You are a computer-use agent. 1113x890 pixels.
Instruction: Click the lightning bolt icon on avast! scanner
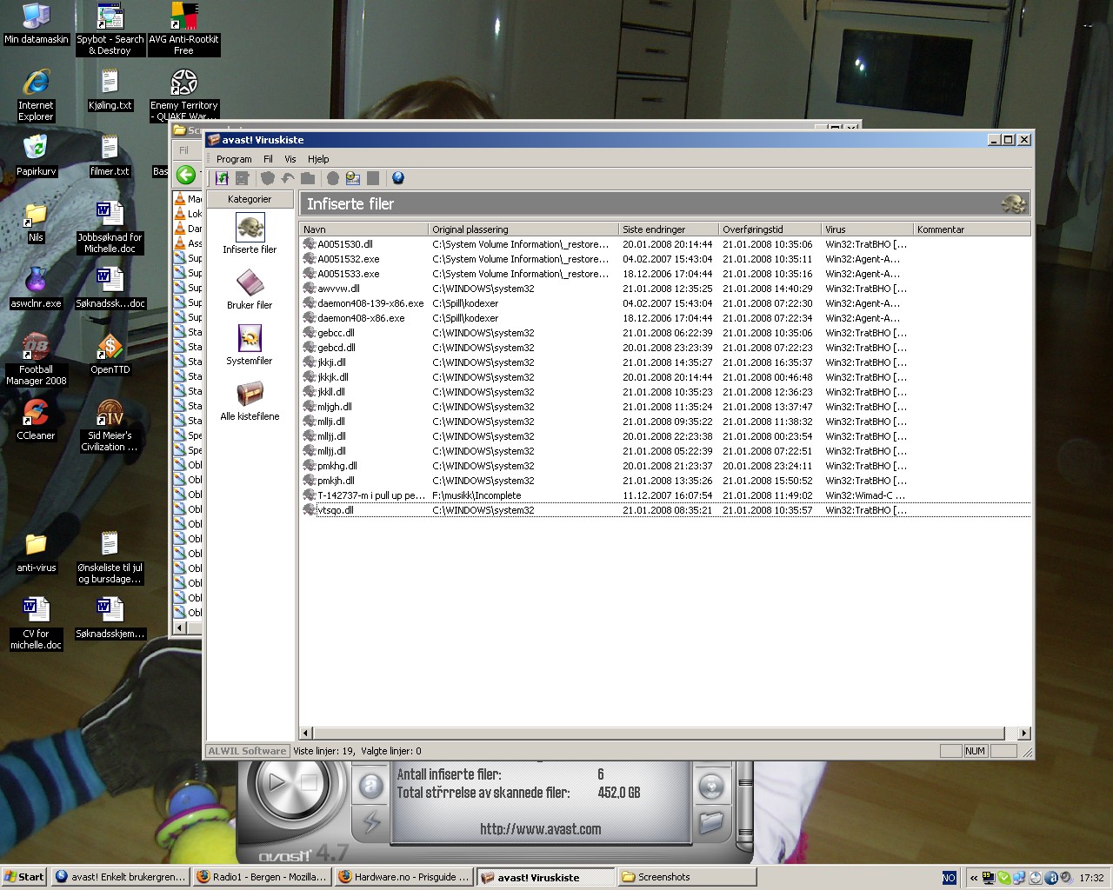[371, 821]
